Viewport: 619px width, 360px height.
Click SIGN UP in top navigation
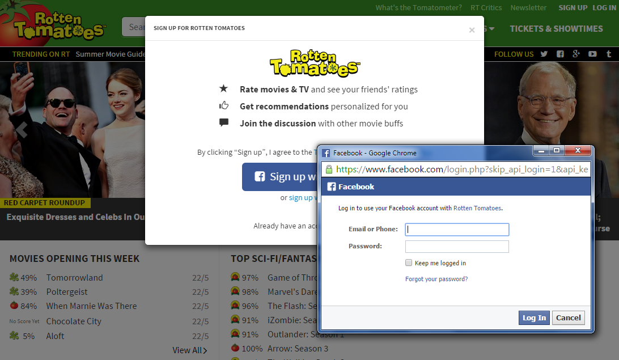pos(573,7)
